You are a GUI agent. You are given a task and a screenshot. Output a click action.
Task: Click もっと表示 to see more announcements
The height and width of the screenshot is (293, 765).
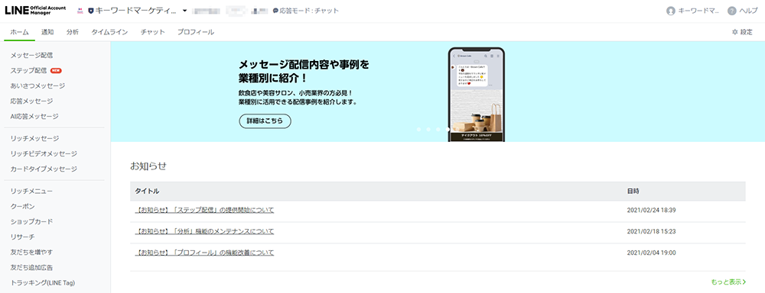tap(728, 282)
